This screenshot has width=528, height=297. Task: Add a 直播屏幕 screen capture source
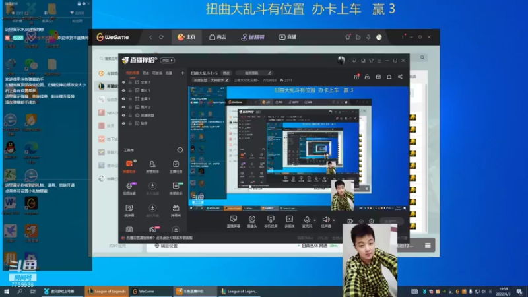tap(233, 222)
